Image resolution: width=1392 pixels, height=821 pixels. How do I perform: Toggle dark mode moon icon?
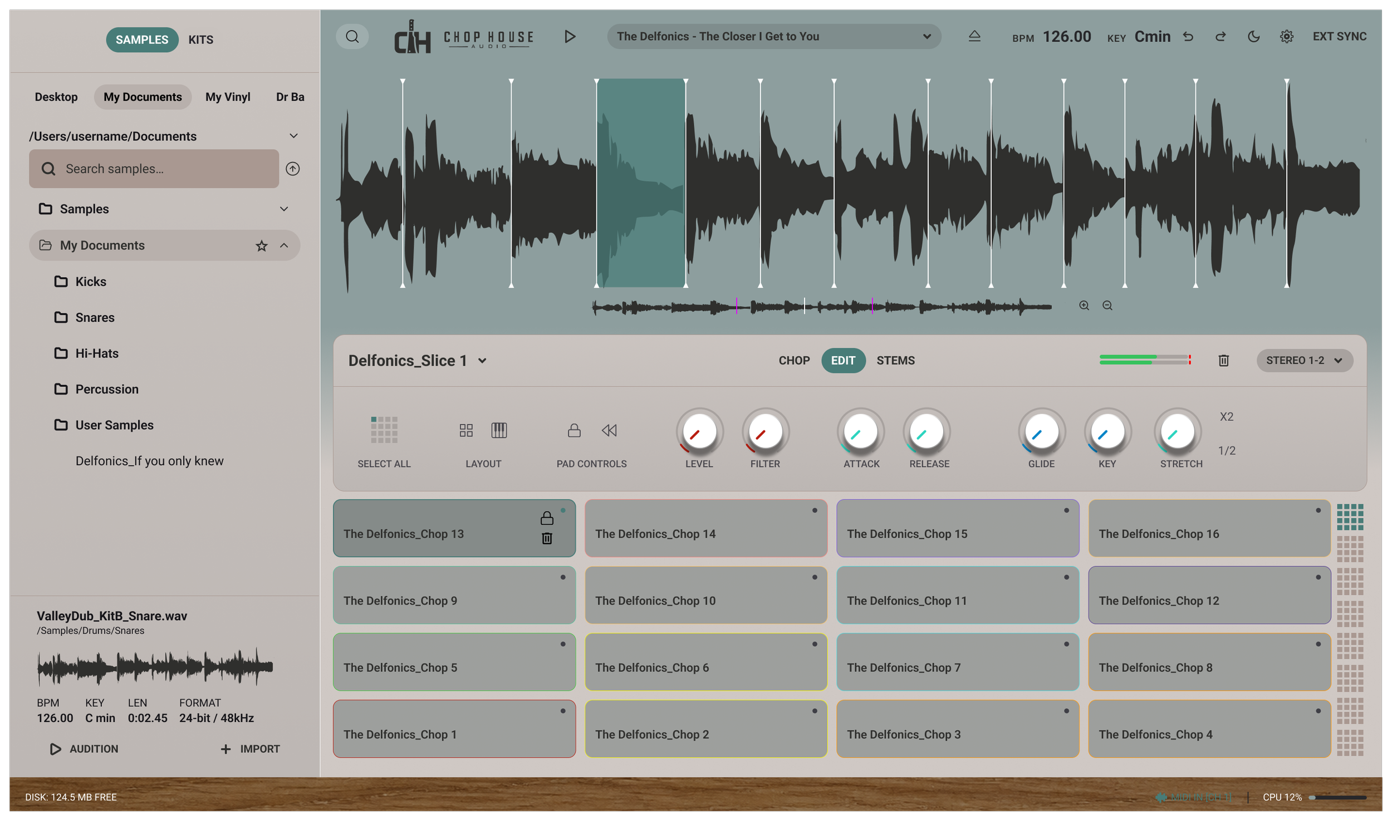tap(1253, 37)
